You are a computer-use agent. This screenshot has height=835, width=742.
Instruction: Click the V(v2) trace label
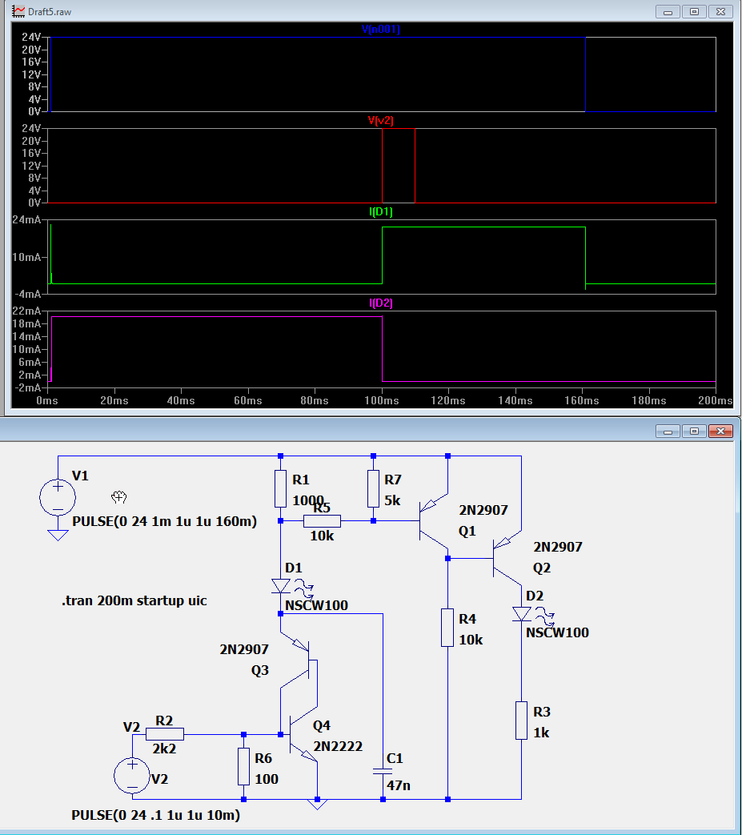tap(380, 120)
